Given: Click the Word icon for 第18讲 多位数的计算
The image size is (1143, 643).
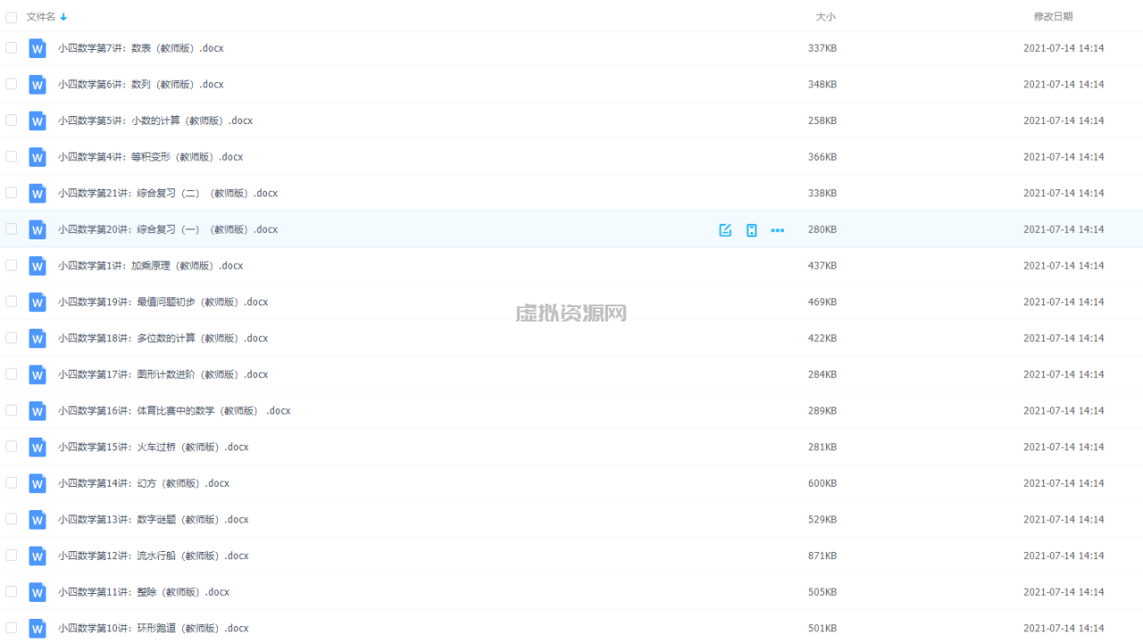Looking at the screenshot, I should pyautogui.click(x=37, y=338).
